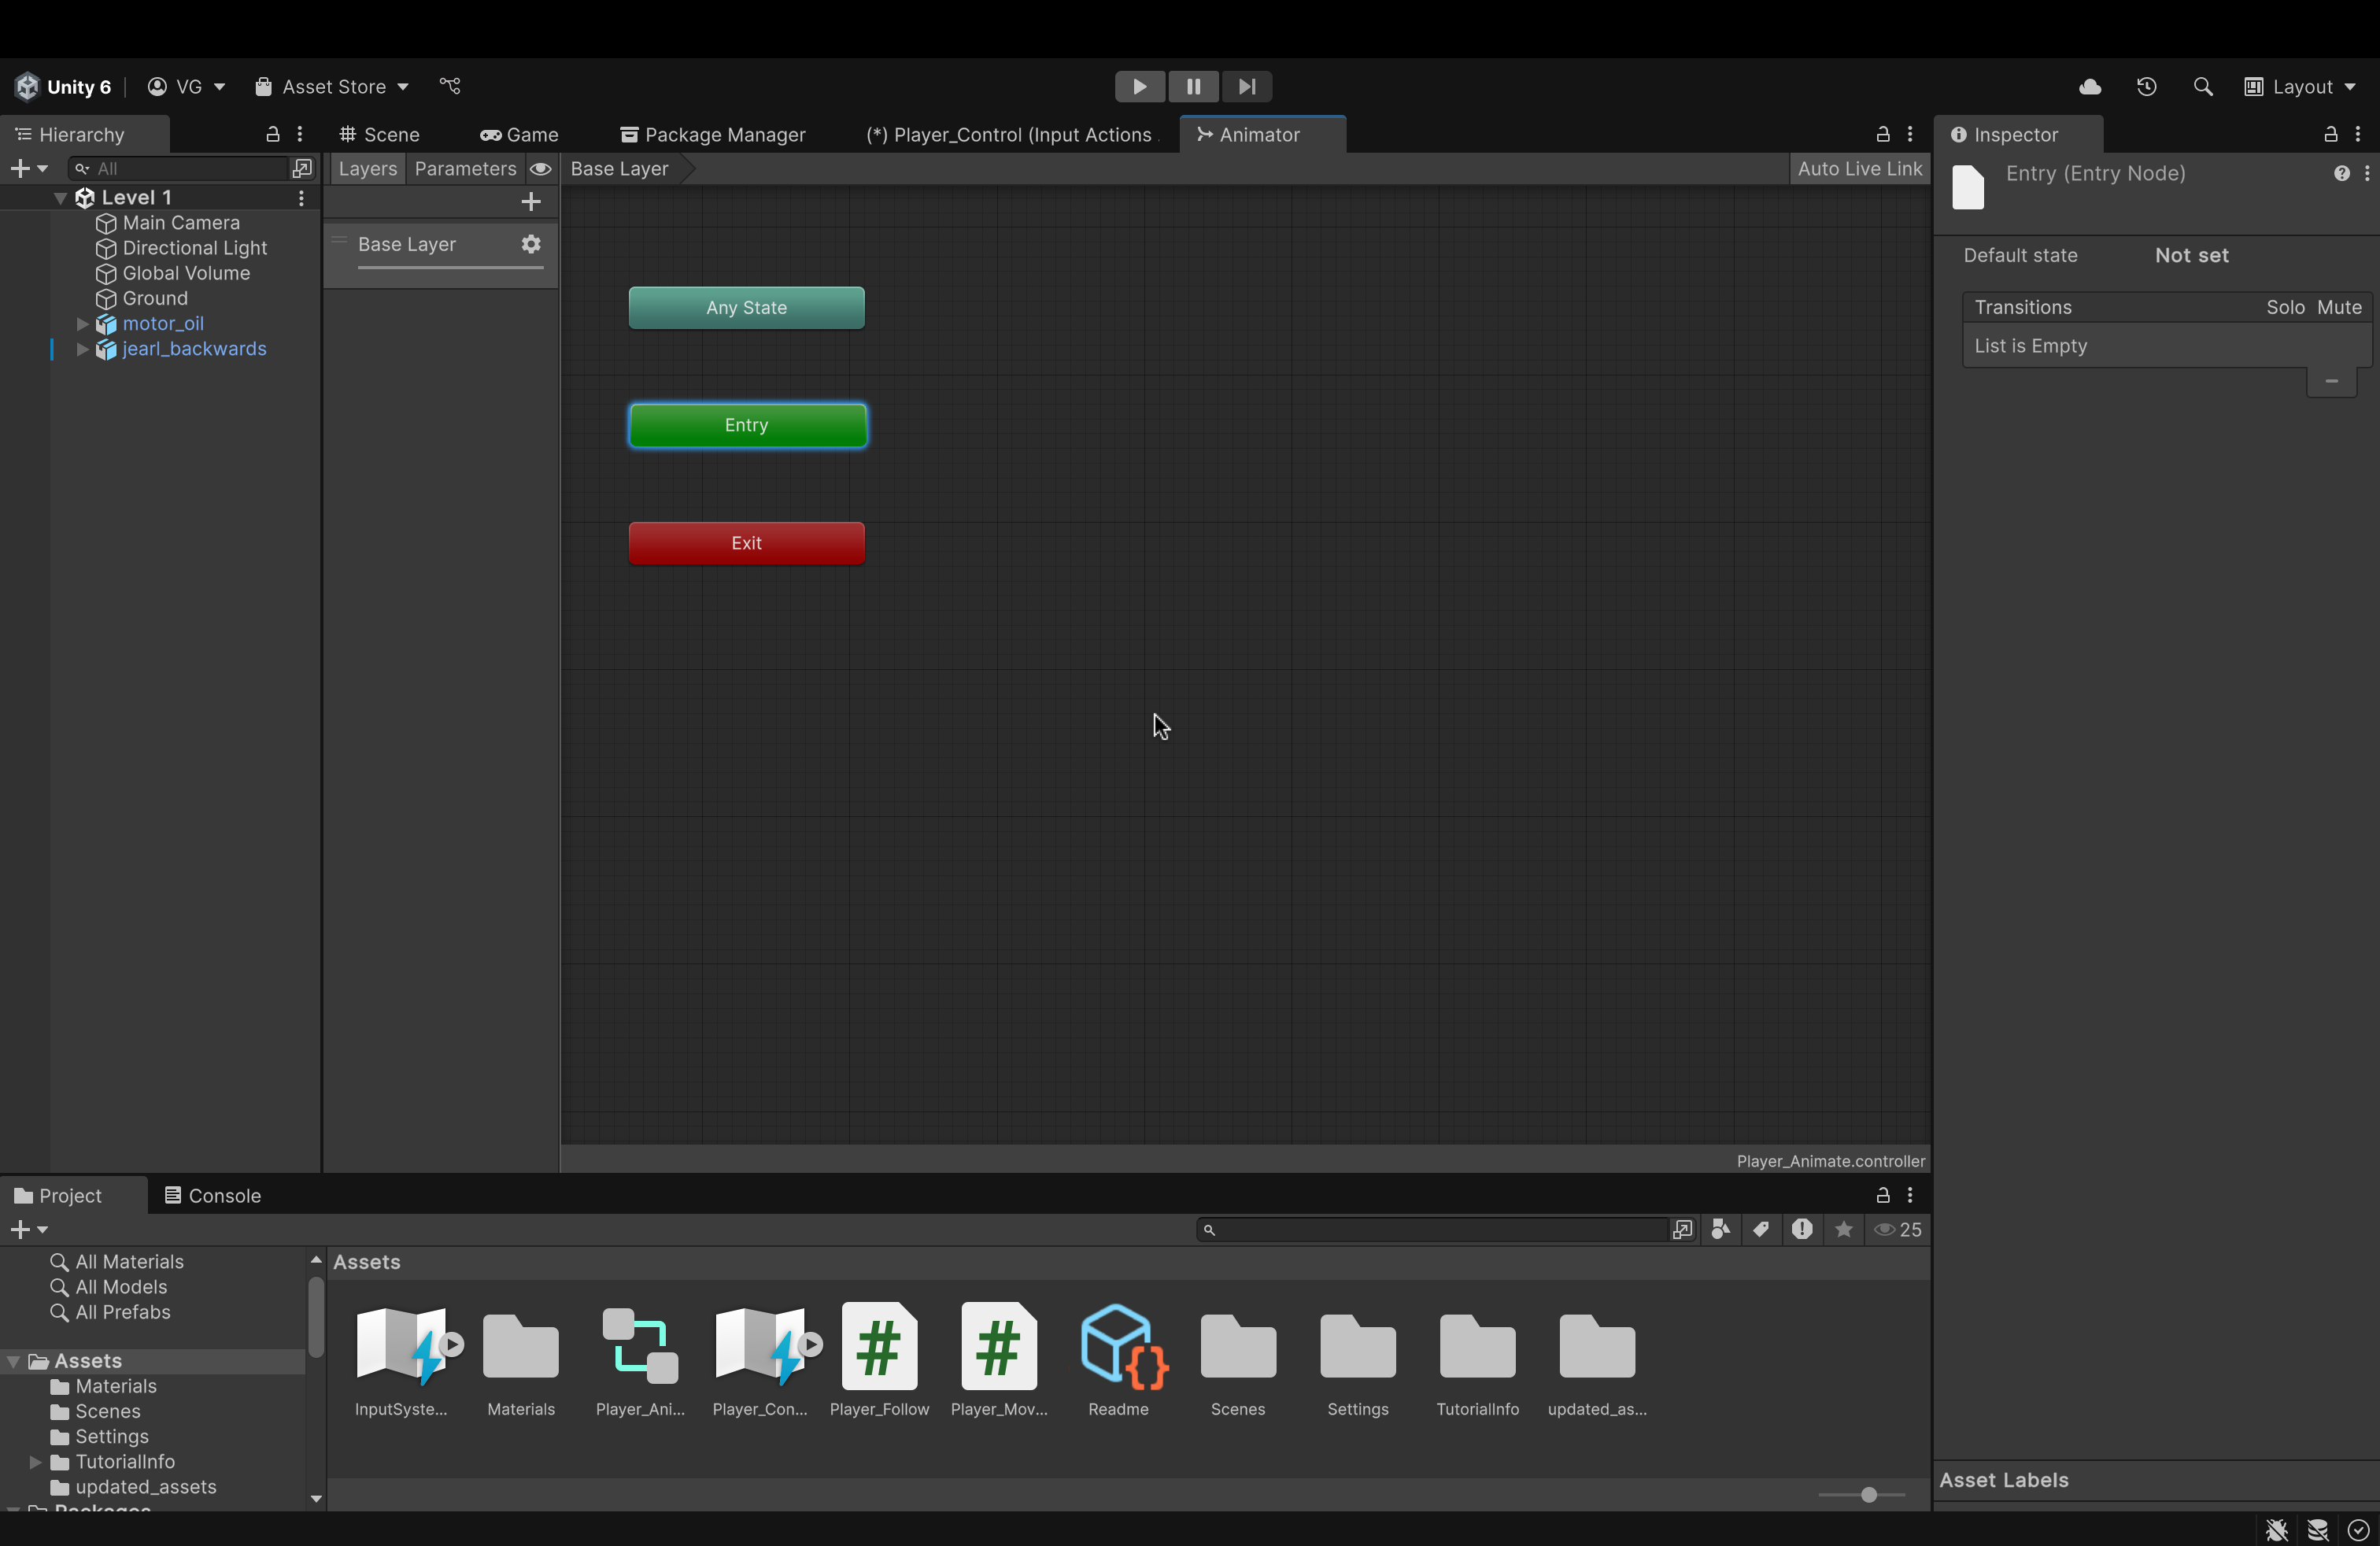This screenshot has width=2380, height=1546.
Task: Open Hierarchy panel options menu
Action: (x=299, y=134)
